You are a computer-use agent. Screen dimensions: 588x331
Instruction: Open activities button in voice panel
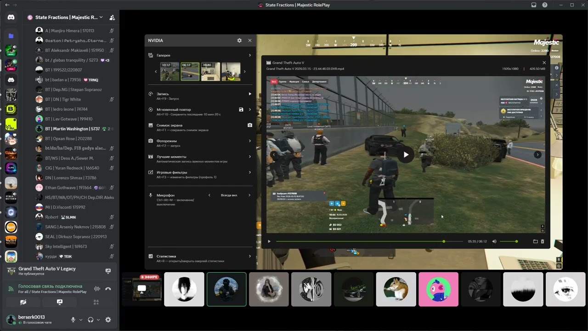tap(96, 302)
